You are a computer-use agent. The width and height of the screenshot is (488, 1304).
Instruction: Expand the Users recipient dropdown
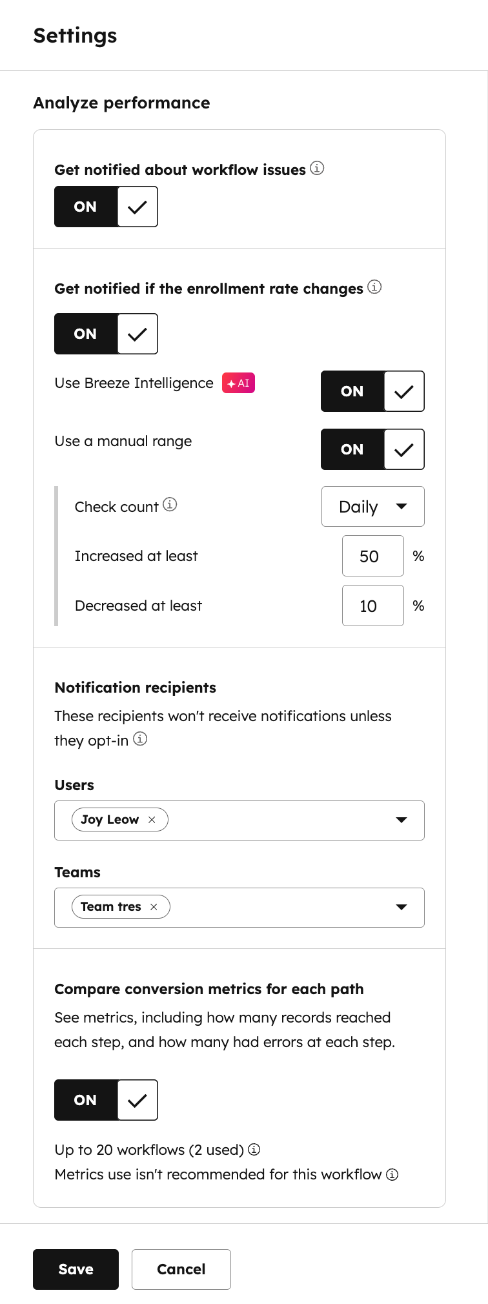[402, 820]
